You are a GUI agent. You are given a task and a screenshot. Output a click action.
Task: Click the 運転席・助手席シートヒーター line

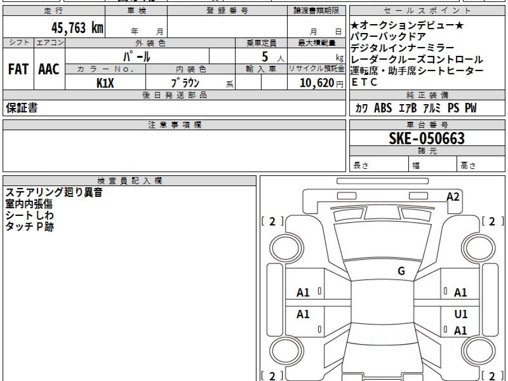(x=417, y=71)
